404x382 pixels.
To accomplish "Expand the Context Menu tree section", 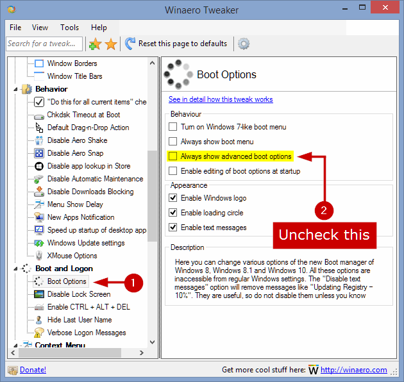I will [x=16, y=345].
